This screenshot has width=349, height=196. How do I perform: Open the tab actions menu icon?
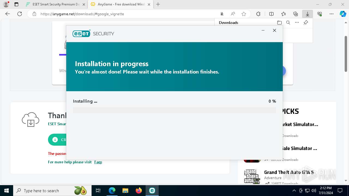(x=16, y=4)
